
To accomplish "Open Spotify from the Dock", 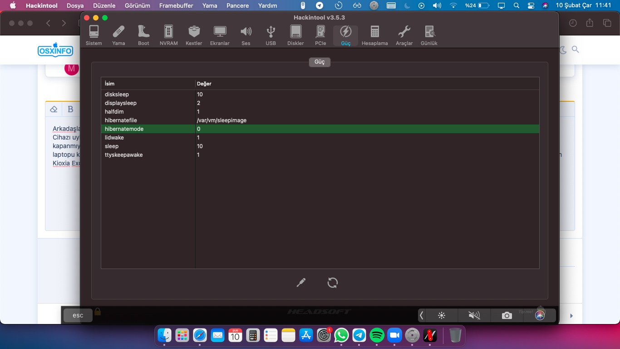I will [377, 336].
